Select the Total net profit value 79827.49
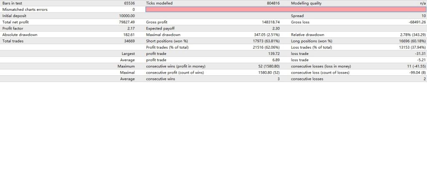 (125, 22)
